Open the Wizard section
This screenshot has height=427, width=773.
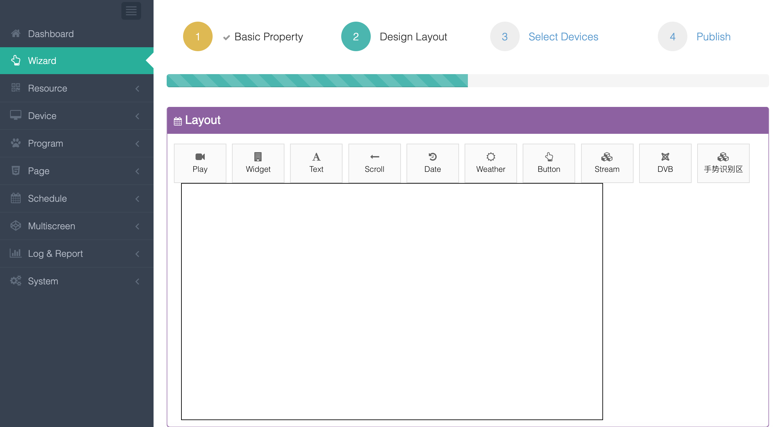pos(42,60)
